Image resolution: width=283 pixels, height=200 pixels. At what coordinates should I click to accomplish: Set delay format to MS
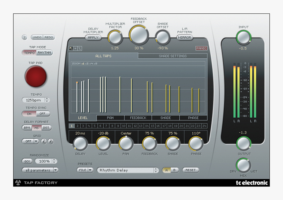[x=37, y=128]
